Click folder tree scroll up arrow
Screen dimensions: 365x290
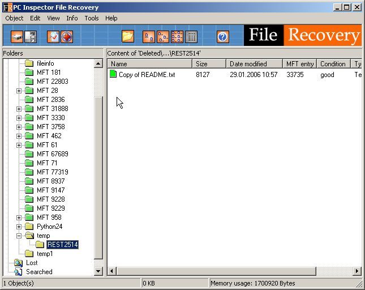coord(98,63)
